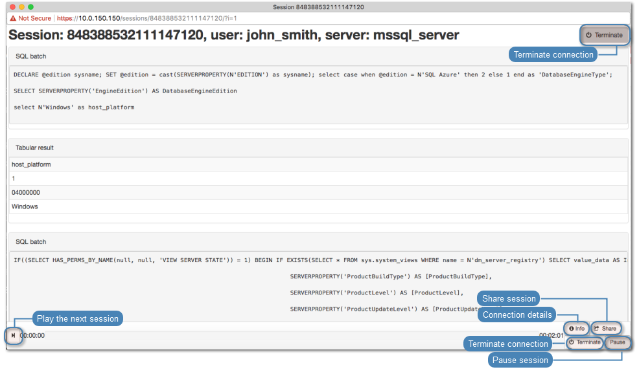The width and height of the screenshot is (639, 376).
Task: Click the top-right Terminate button
Action: (x=604, y=35)
